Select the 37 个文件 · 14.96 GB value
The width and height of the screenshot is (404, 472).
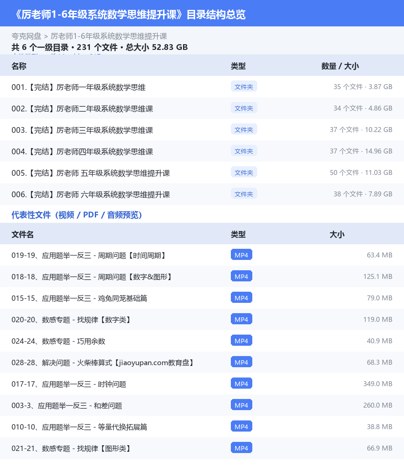361,151
